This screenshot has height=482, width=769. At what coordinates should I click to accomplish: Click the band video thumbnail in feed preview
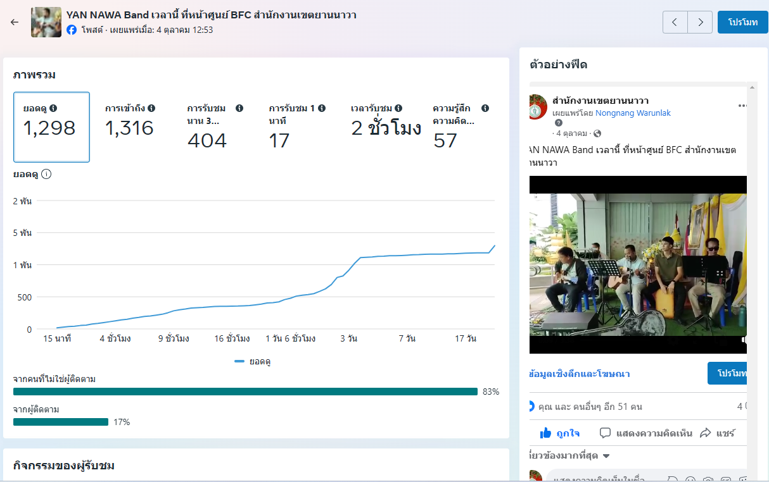click(638, 264)
